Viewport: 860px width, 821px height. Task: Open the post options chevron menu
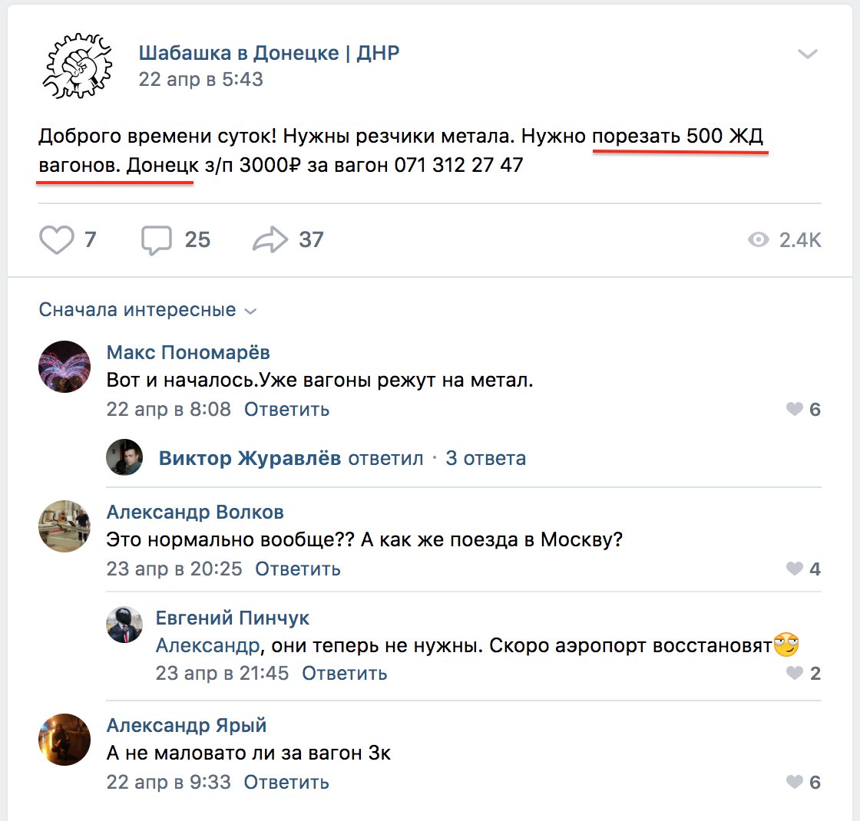tap(807, 54)
